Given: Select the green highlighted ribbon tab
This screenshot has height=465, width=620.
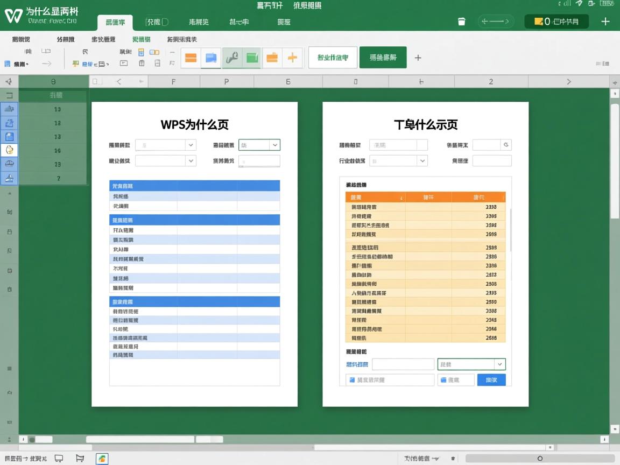Looking at the screenshot, I should (141, 39).
